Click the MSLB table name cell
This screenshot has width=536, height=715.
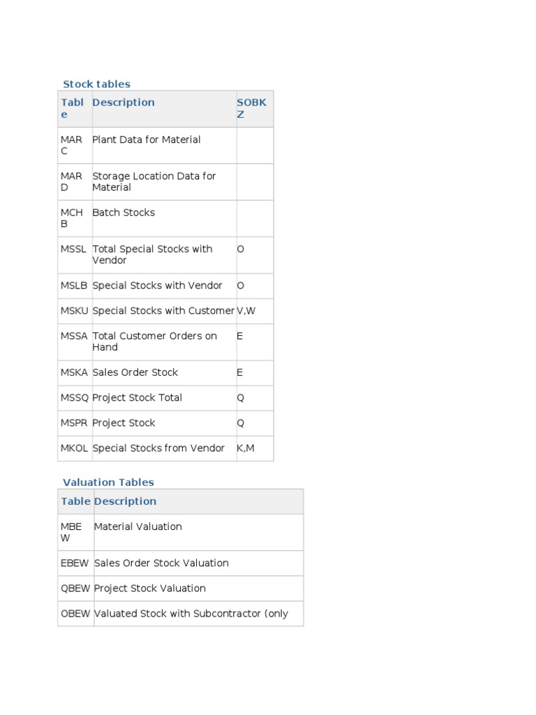click(x=74, y=286)
